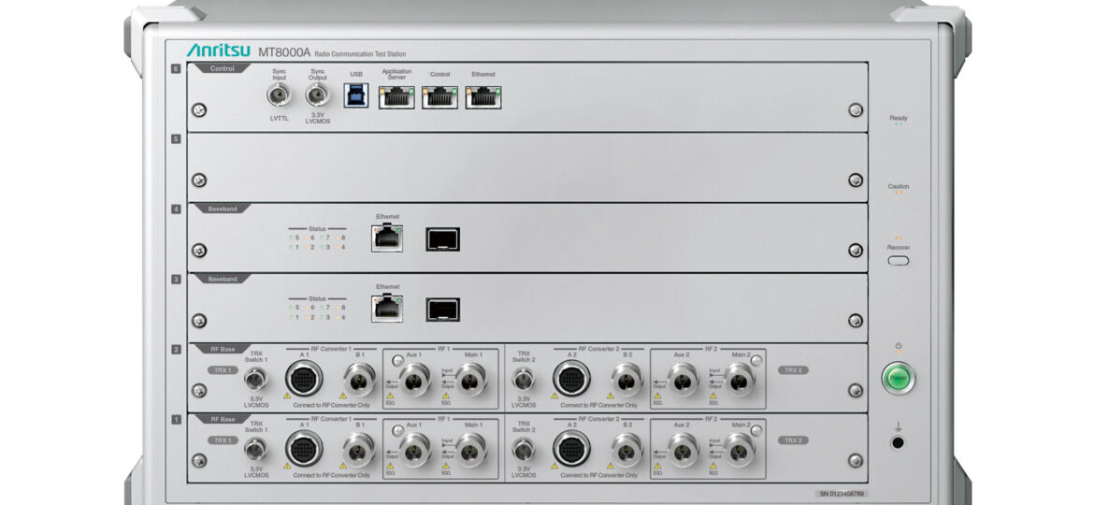
Task: Click 'Connect to RF Converter Only' under RF Converter 1, slot 2
Action: [x=331, y=405]
